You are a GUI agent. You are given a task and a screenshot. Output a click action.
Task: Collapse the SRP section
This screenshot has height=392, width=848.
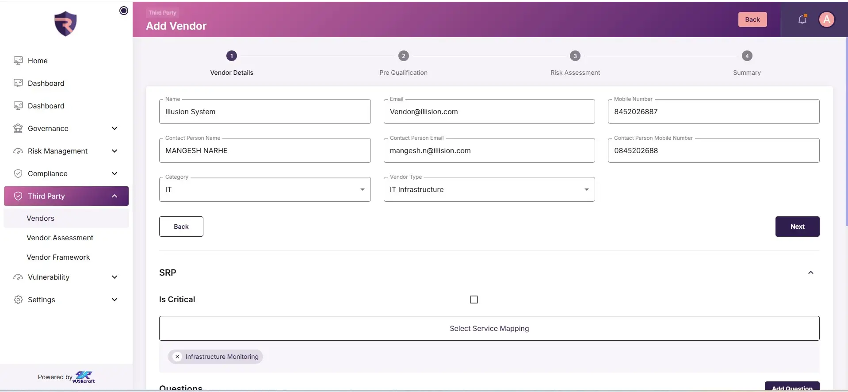(x=810, y=273)
